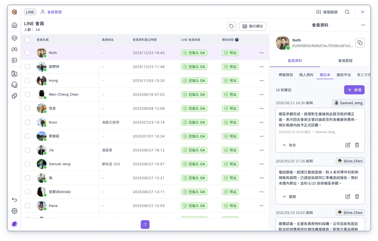
Task: Open the Meta infinity sidebar icon
Action: (x=14, y=49)
